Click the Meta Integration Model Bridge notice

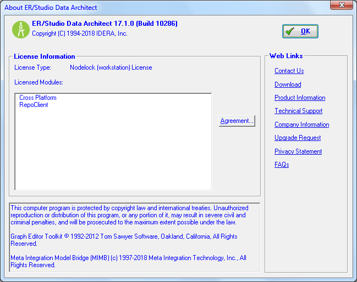point(128,261)
